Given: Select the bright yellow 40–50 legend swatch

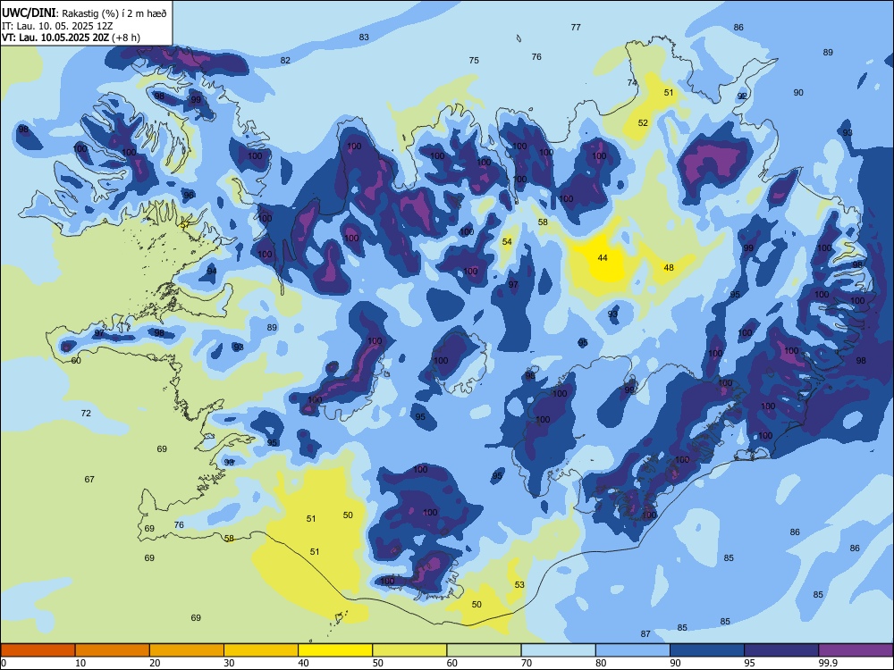Looking at the screenshot, I should point(335,650).
